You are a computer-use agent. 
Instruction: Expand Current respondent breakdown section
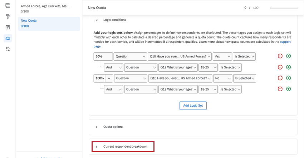97,147
